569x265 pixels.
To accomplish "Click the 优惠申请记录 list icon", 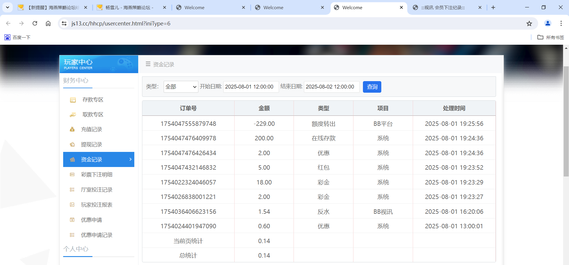I will click(x=72, y=235).
